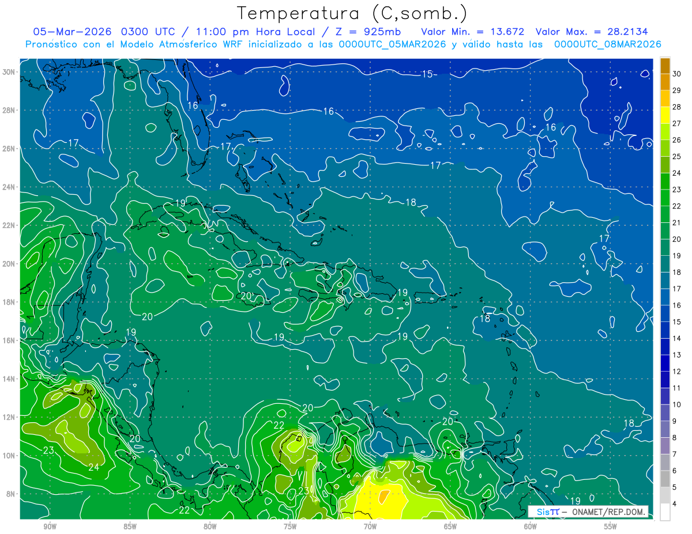The height and width of the screenshot is (534, 692).
Task: Click the 75W longitude axis label
Action: tap(290, 527)
